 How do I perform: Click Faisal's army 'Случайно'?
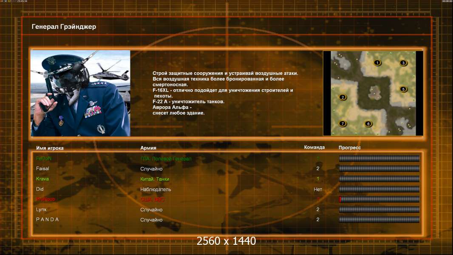[151, 169]
